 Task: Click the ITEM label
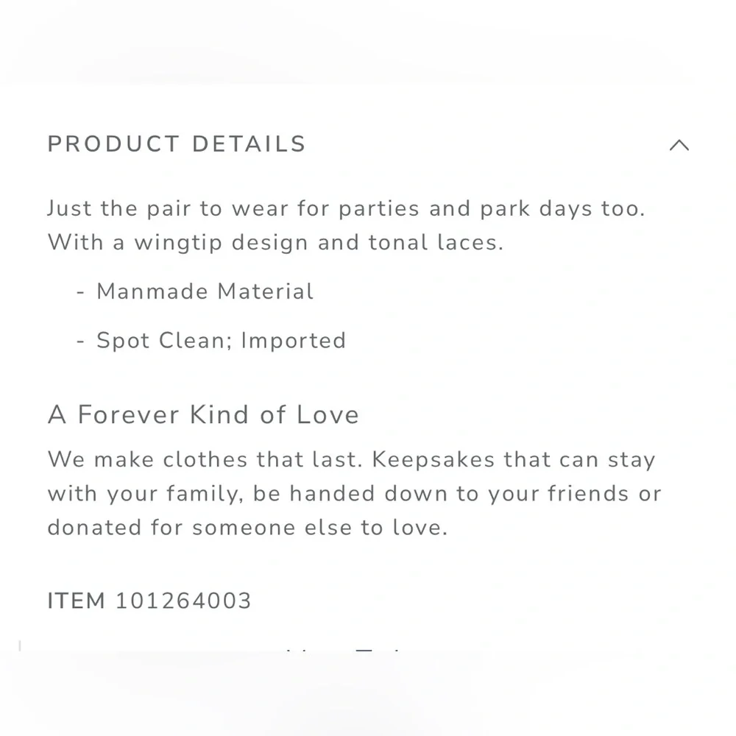(x=77, y=601)
